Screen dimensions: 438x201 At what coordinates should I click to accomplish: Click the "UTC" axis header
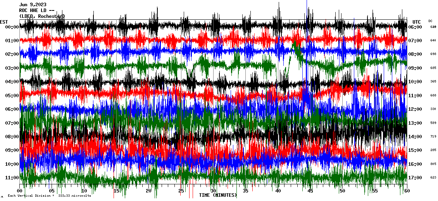(417, 22)
